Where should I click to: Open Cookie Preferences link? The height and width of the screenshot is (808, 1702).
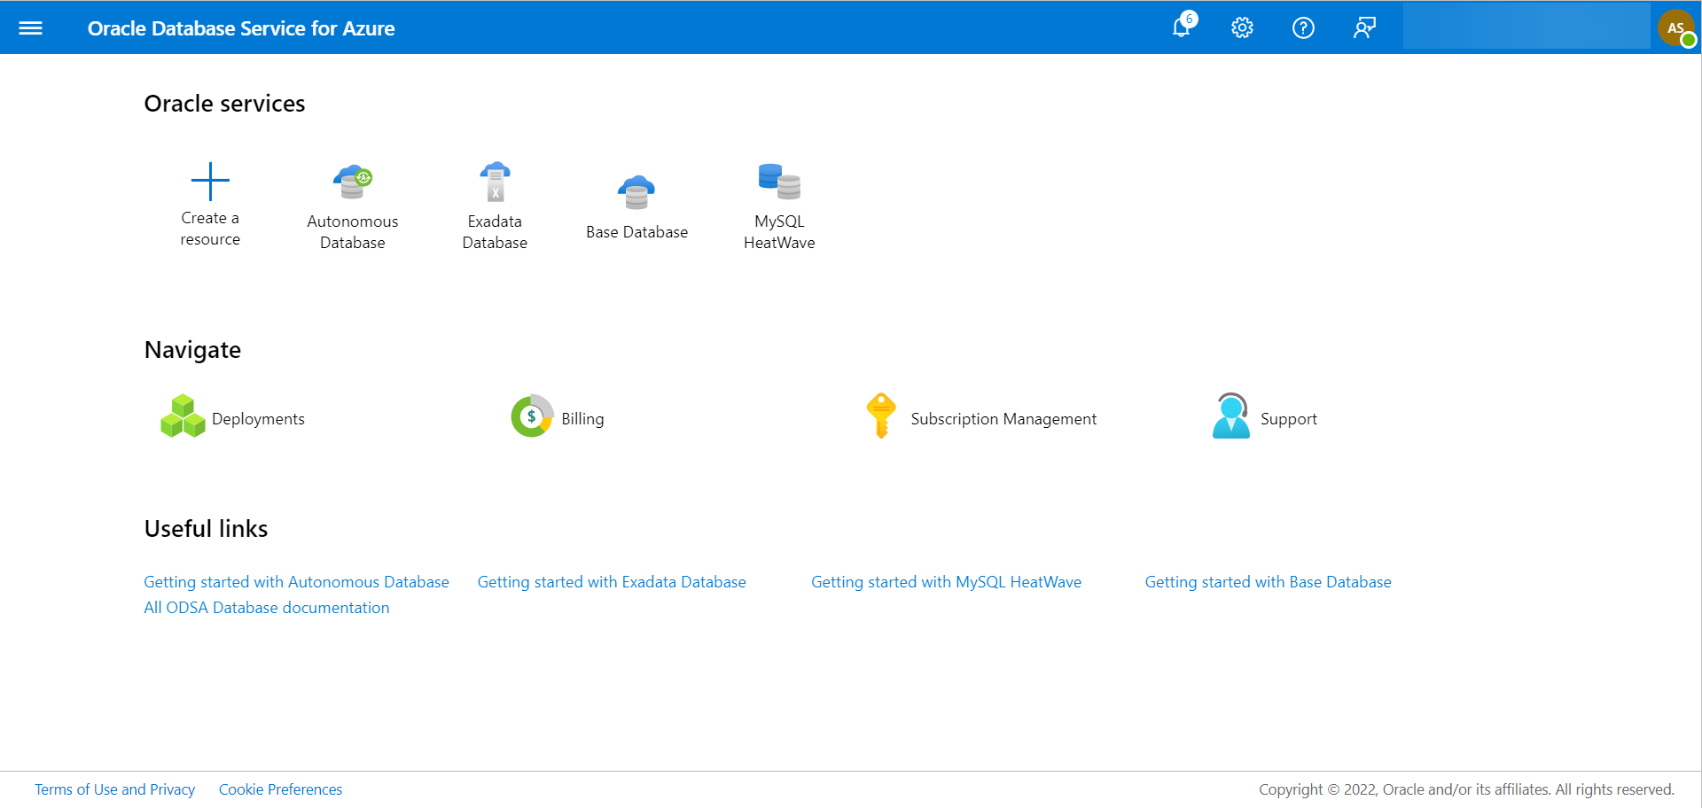280,789
